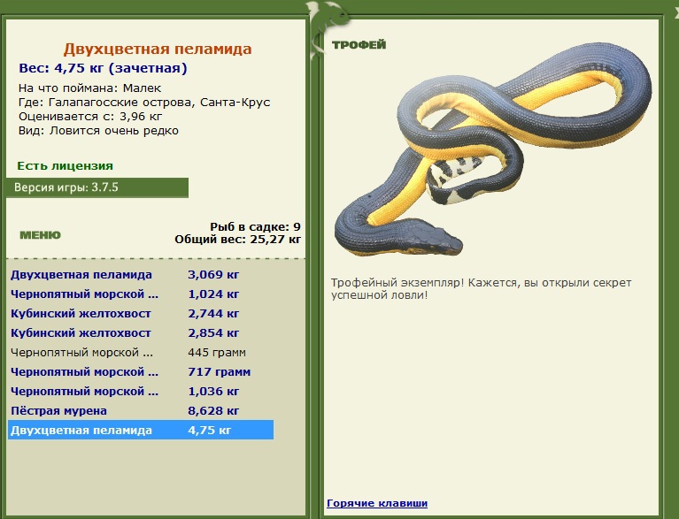Select Двухцветная пеламида 3,069 кг entry

click(141, 275)
